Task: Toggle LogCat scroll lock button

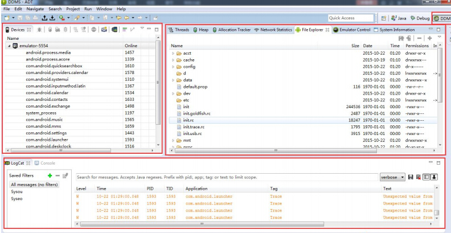Action: click(434, 177)
